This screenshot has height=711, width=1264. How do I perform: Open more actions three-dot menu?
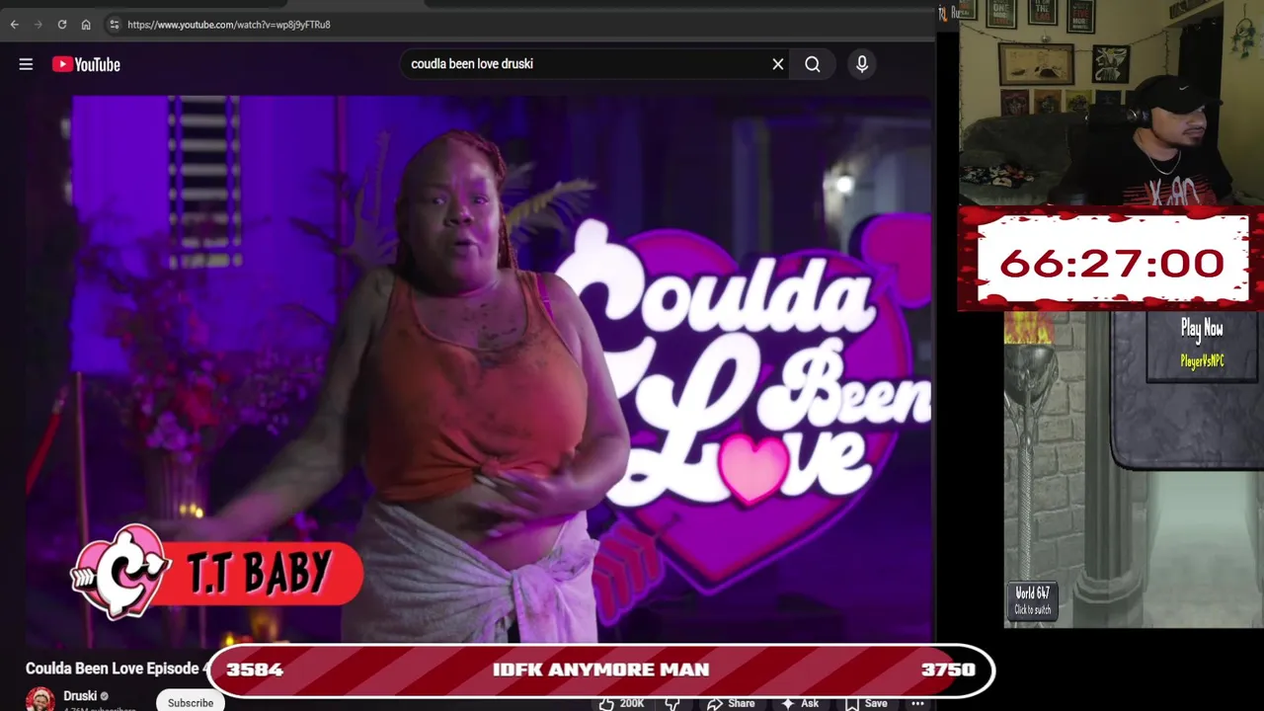917,703
